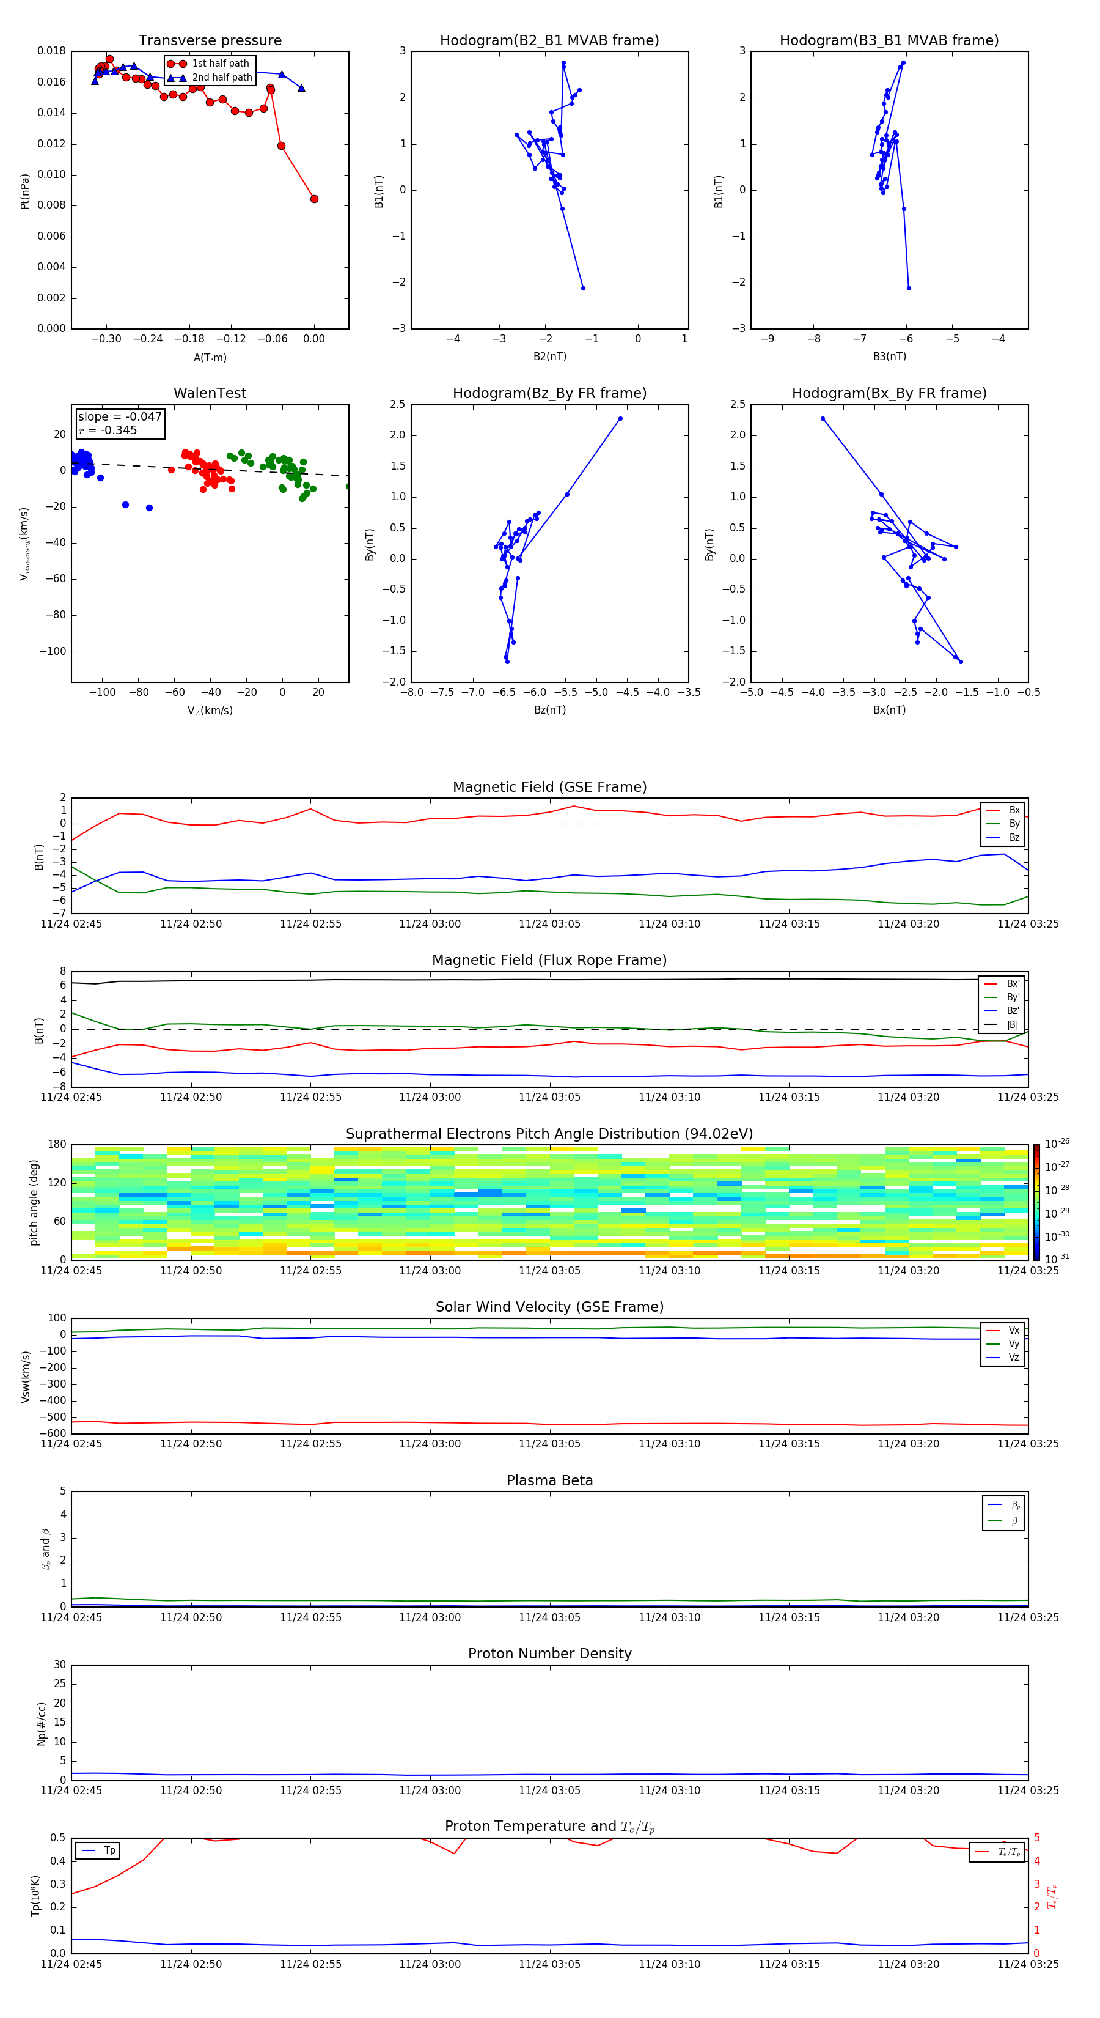Click the "Tp(10^6K)" y-axis label
This screenshot has width=1100, height=2018.
click(x=35, y=1896)
